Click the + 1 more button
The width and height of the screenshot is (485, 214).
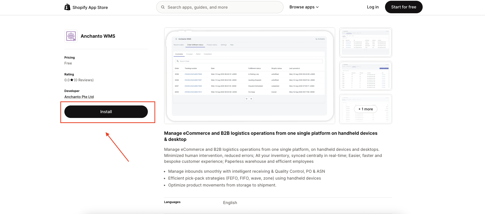(366, 109)
